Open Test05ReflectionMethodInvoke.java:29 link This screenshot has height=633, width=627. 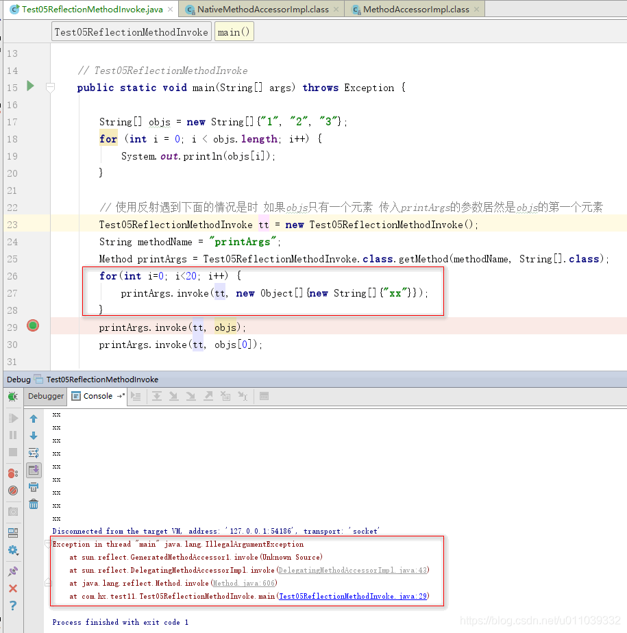pyautogui.click(x=353, y=596)
